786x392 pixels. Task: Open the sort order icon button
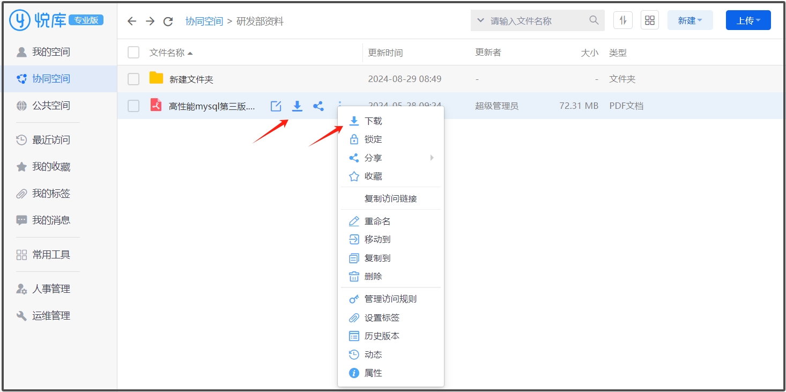(622, 20)
